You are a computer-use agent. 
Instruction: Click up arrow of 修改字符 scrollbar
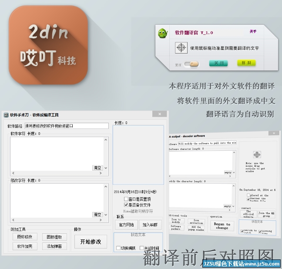point(106,187)
